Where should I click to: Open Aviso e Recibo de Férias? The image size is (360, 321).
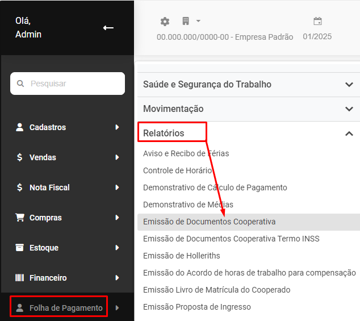[x=186, y=153]
